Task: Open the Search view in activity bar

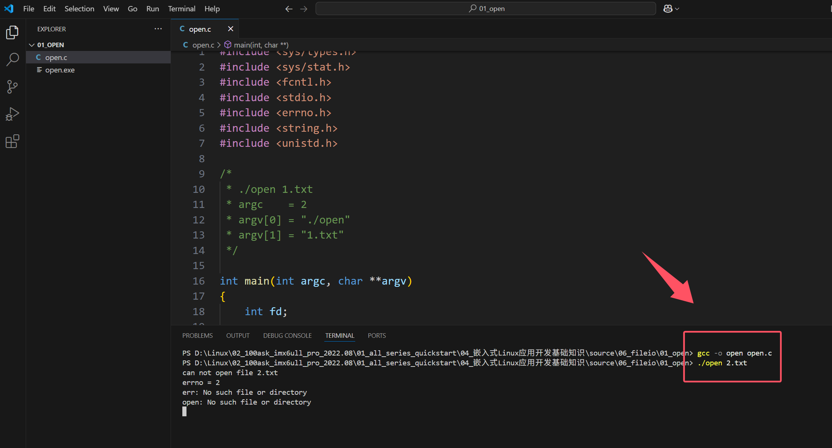Action: [12, 59]
